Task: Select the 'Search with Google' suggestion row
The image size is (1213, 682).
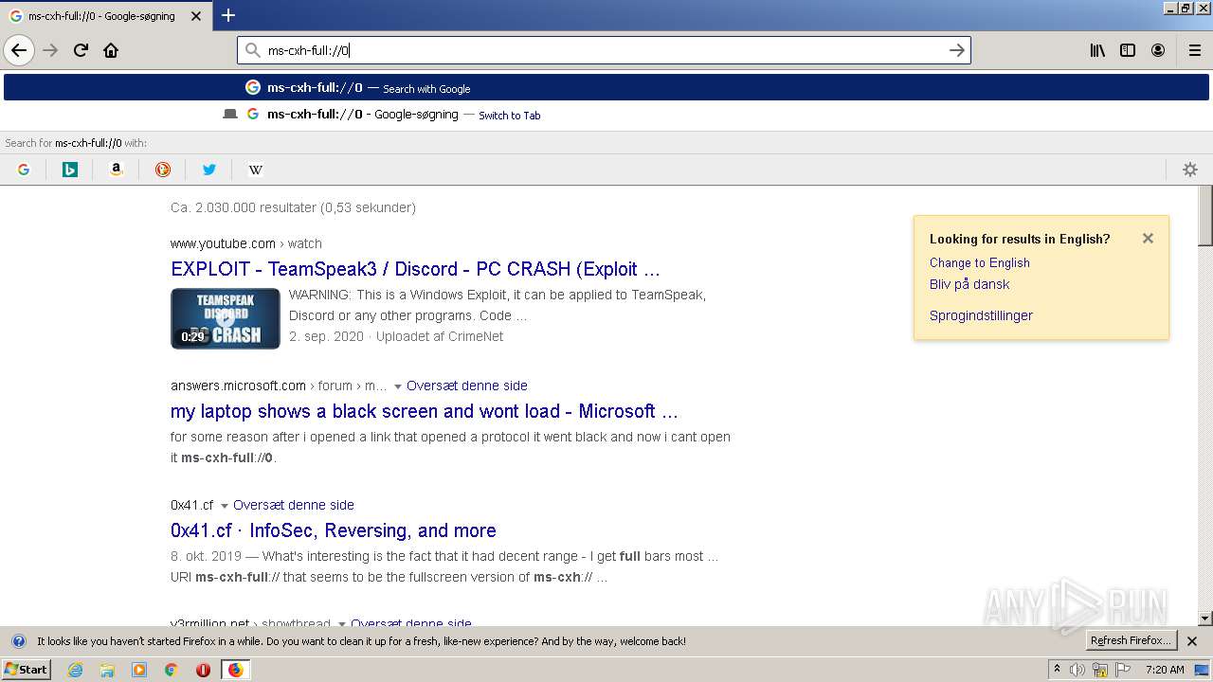Action: coord(606,87)
